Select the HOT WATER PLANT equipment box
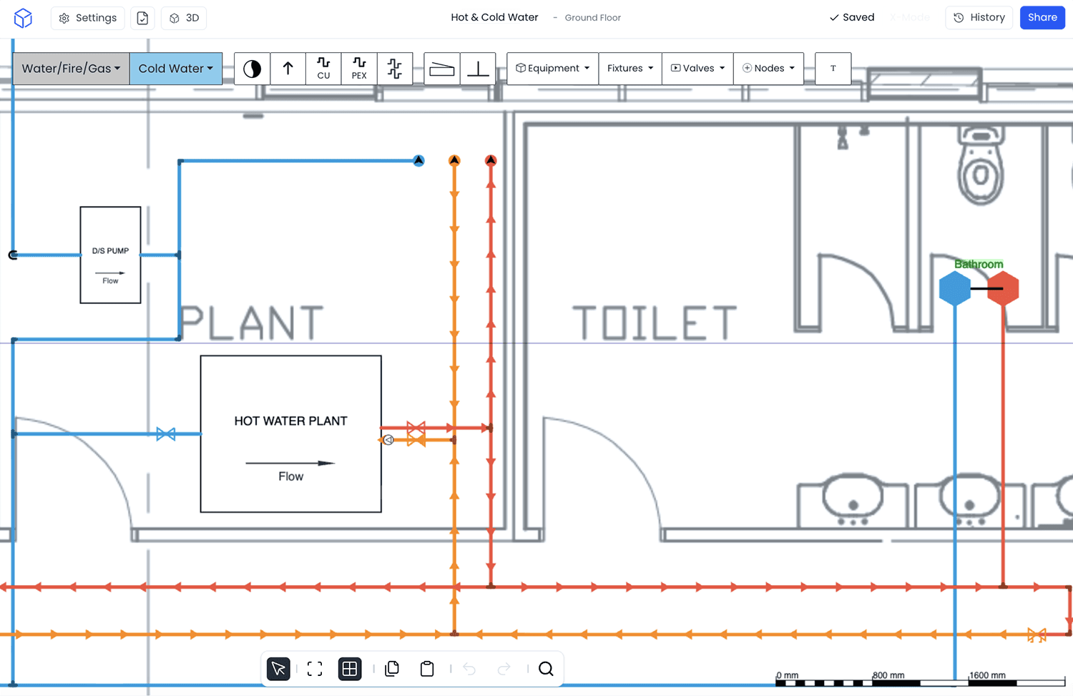The height and width of the screenshot is (696, 1073). click(x=291, y=434)
